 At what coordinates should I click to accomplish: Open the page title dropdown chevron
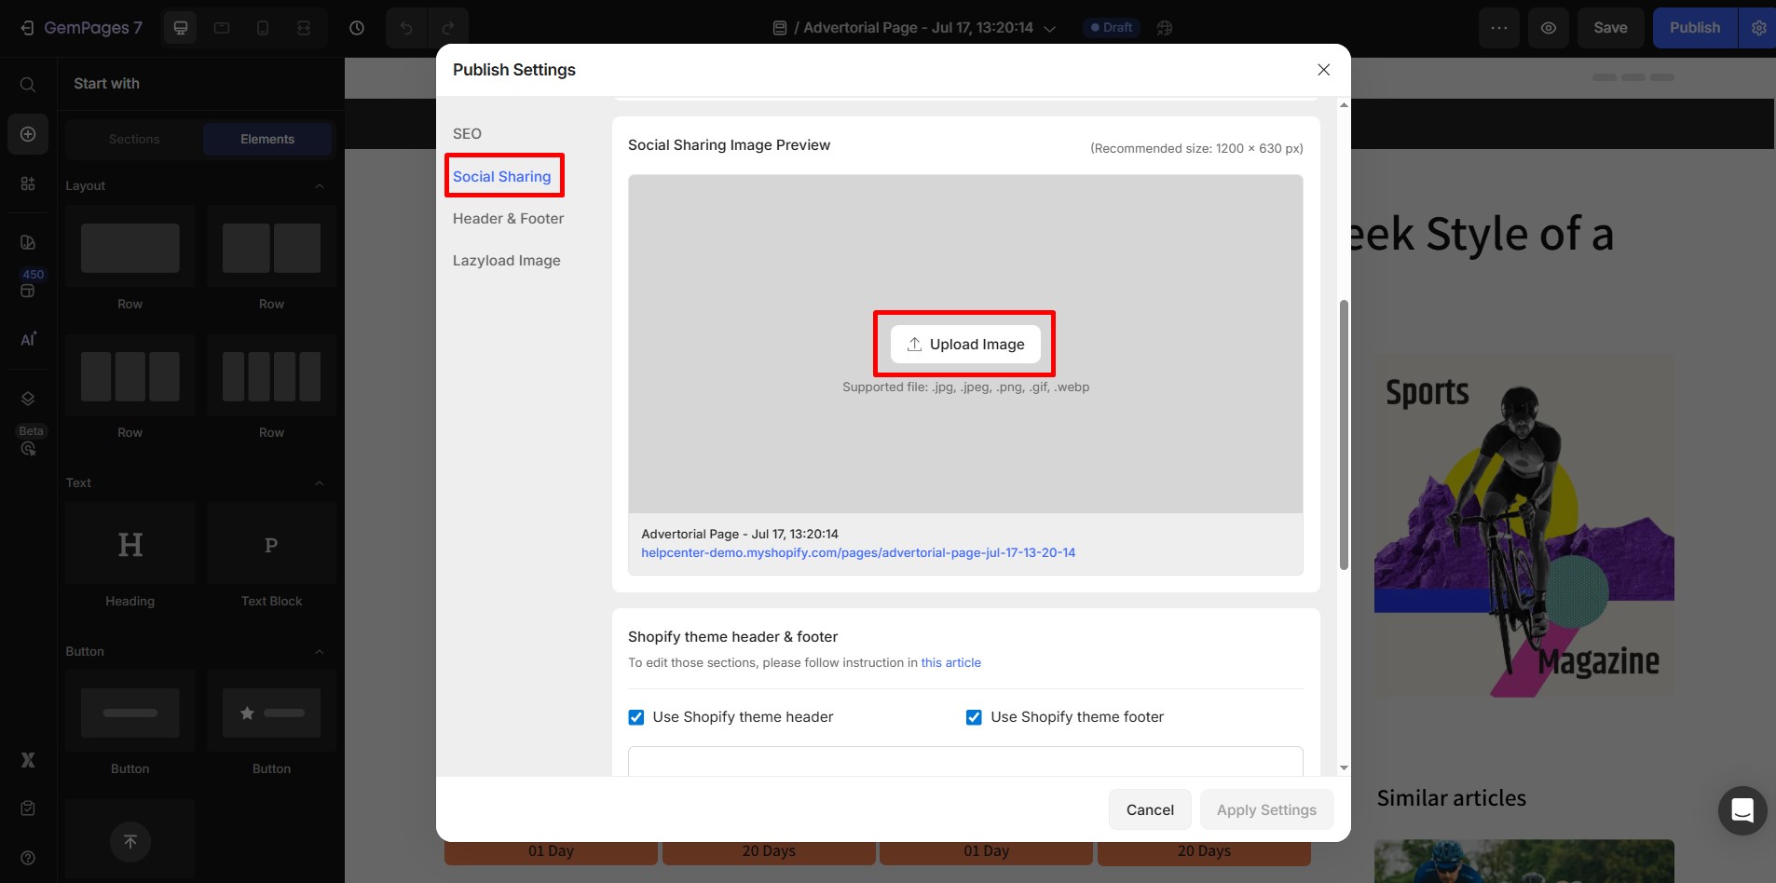pos(1050,27)
